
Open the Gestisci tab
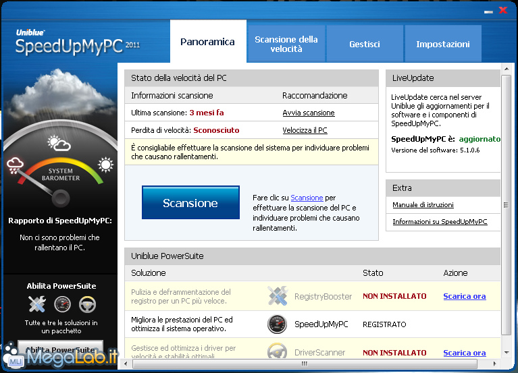pos(365,44)
